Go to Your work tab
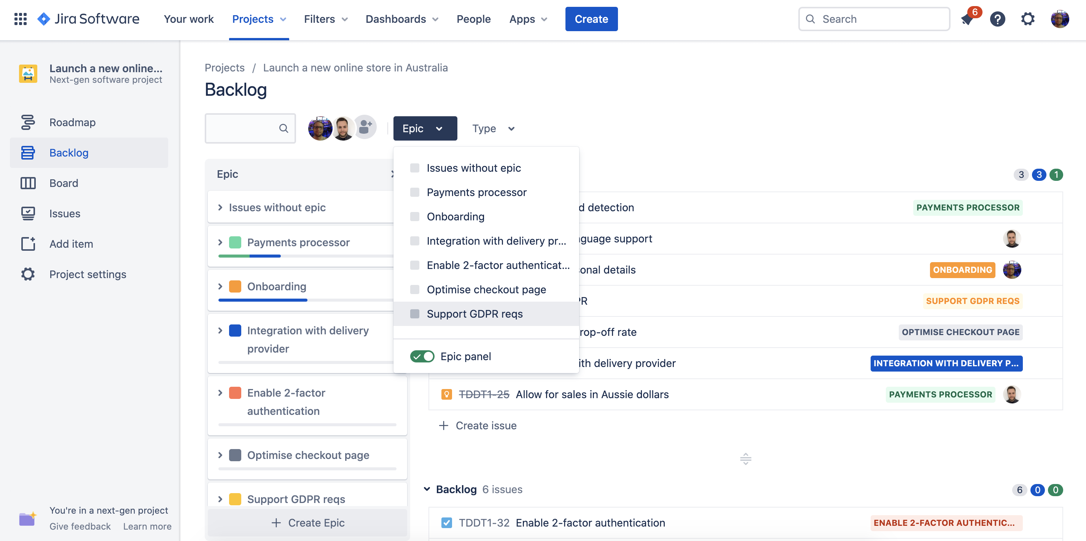 (x=188, y=19)
